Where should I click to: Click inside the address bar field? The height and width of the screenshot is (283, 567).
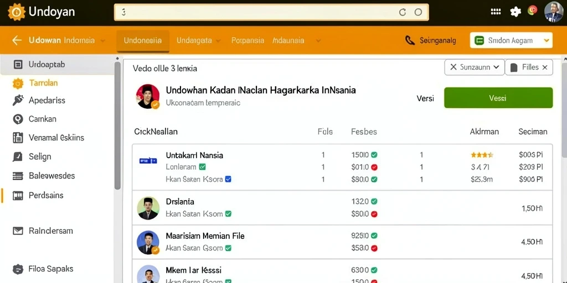(x=271, y=12)
